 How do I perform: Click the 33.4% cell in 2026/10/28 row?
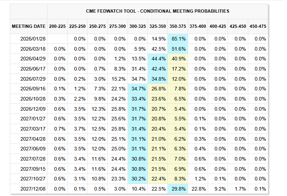tap(138, 99)
